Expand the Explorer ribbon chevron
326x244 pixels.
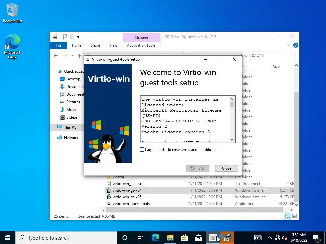pos(288,45)
